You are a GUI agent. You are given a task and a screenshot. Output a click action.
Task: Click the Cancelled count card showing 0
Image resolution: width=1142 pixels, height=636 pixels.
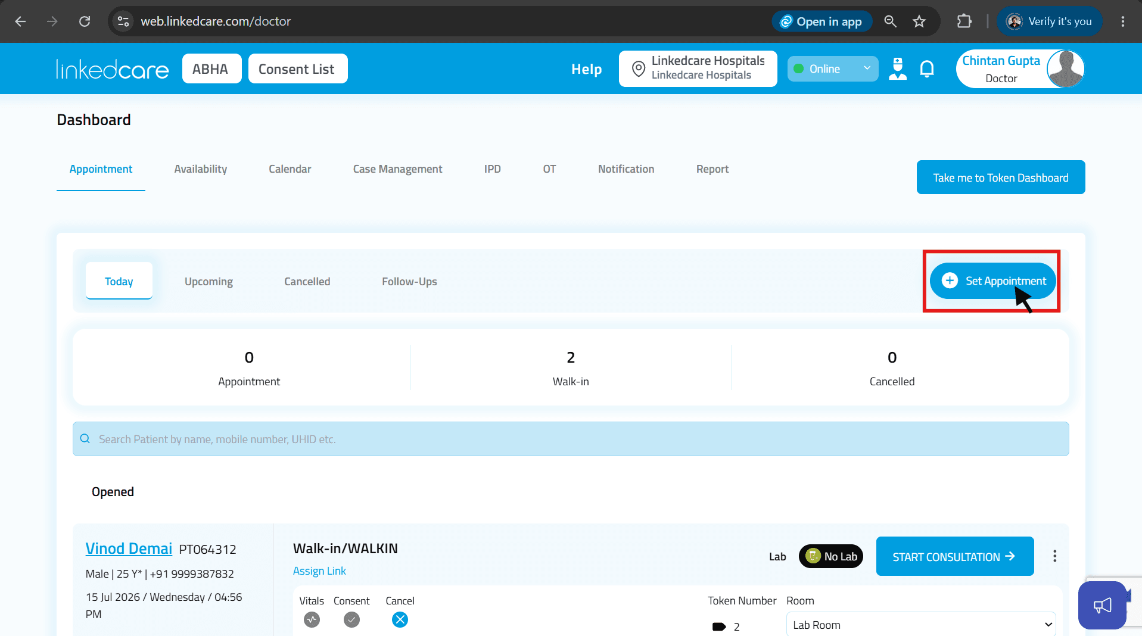[x=892, y=367]
